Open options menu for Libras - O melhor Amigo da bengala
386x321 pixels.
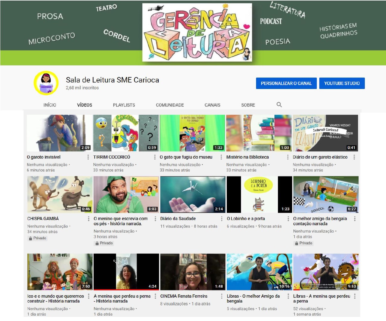(288, 296)
